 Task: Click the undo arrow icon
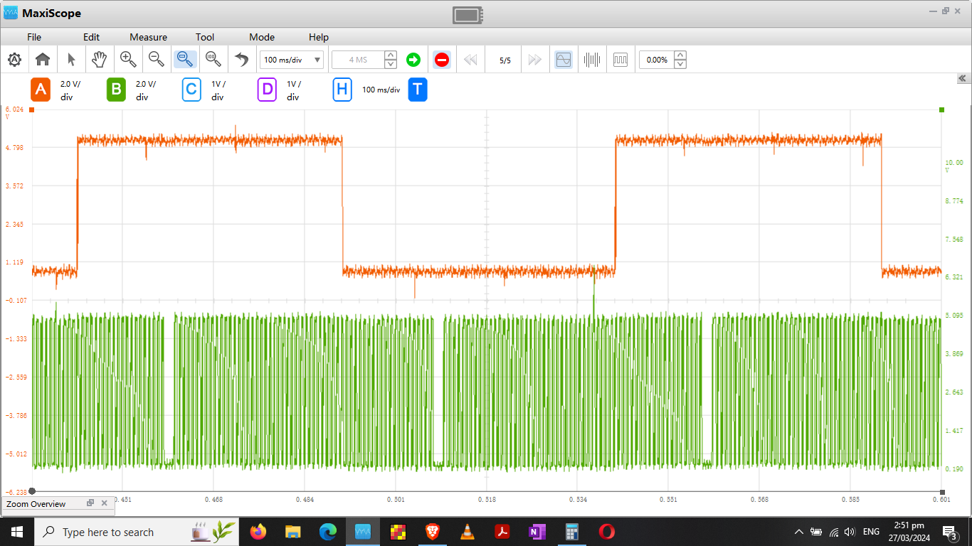coord(242,60)
